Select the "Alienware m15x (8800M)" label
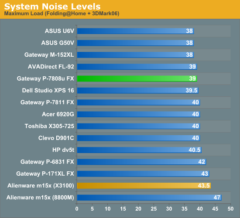Image resolution: width=240 pixels, height=218 pixels. pos(40,198)
